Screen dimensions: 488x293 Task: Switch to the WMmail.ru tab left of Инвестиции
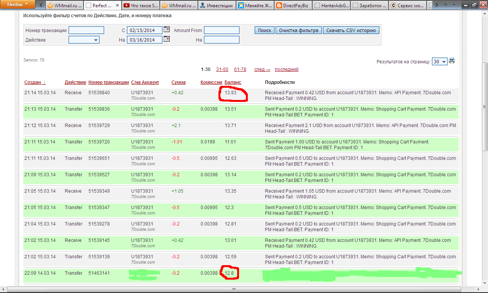pos(178,5)
